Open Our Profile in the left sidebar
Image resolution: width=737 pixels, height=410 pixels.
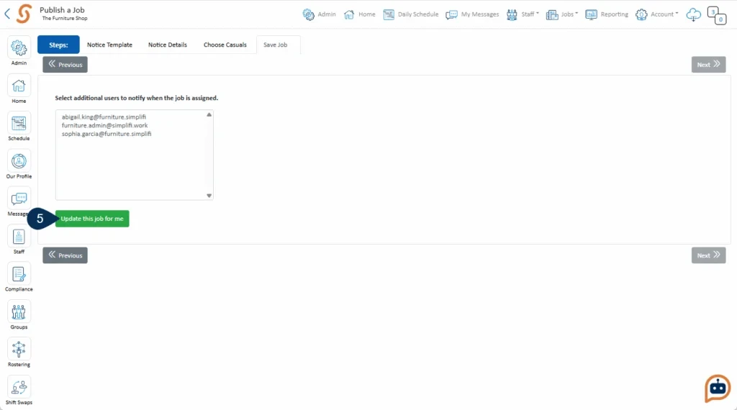[19, 165]
